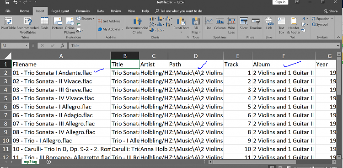The height and width of the screenshot is (168, 343).
Task: Insert a Slicer filter
Action: [x=243, y=23]
